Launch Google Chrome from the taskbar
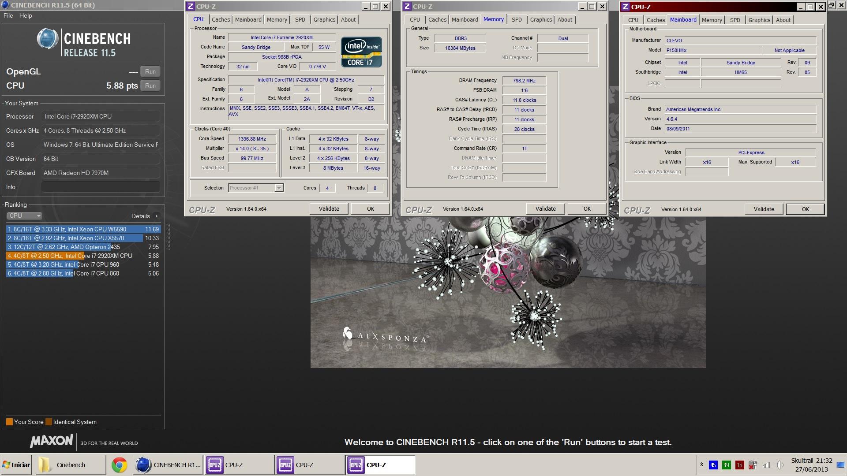 pyautogui.click(x=119, y=465)
